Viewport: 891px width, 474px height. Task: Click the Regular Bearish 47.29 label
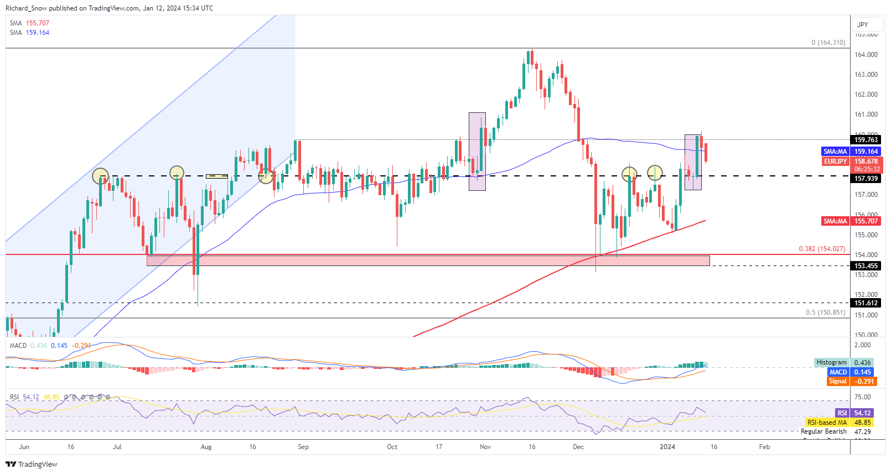(836, 431)
